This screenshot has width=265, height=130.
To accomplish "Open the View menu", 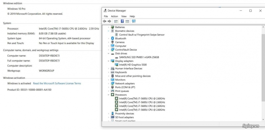I will [x=124, y=16].
